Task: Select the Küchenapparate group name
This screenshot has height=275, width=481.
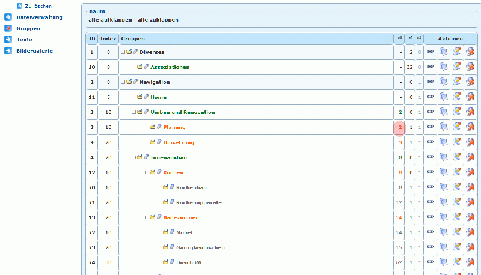Action: coord(199,202)
